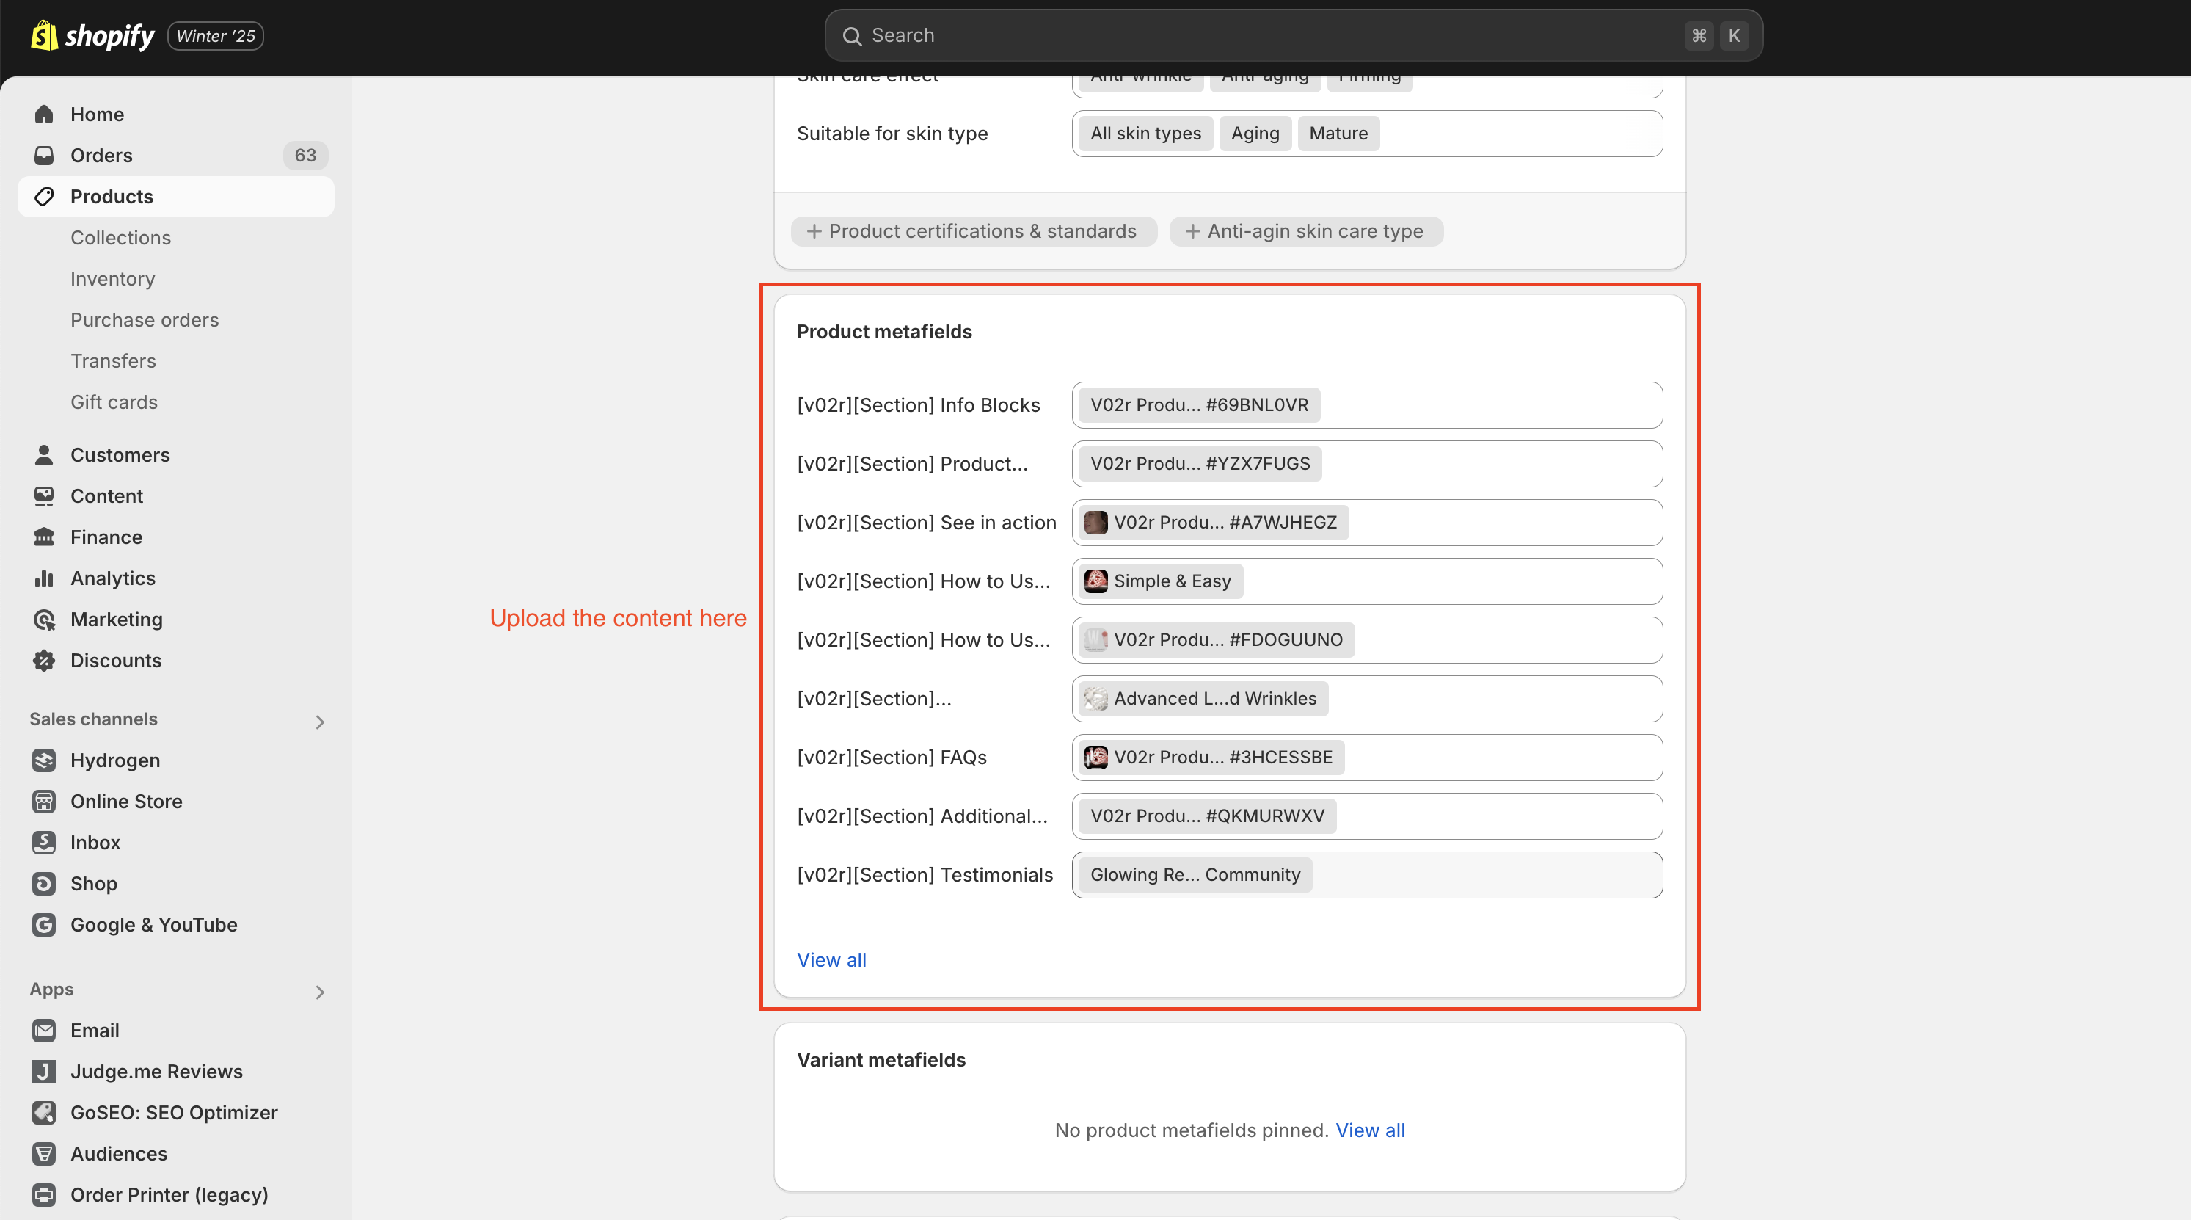Open the #YZX7FUGS metaobject entry
The height and width of the screenshot is (1220, 2191).
tap(1200, 464)
